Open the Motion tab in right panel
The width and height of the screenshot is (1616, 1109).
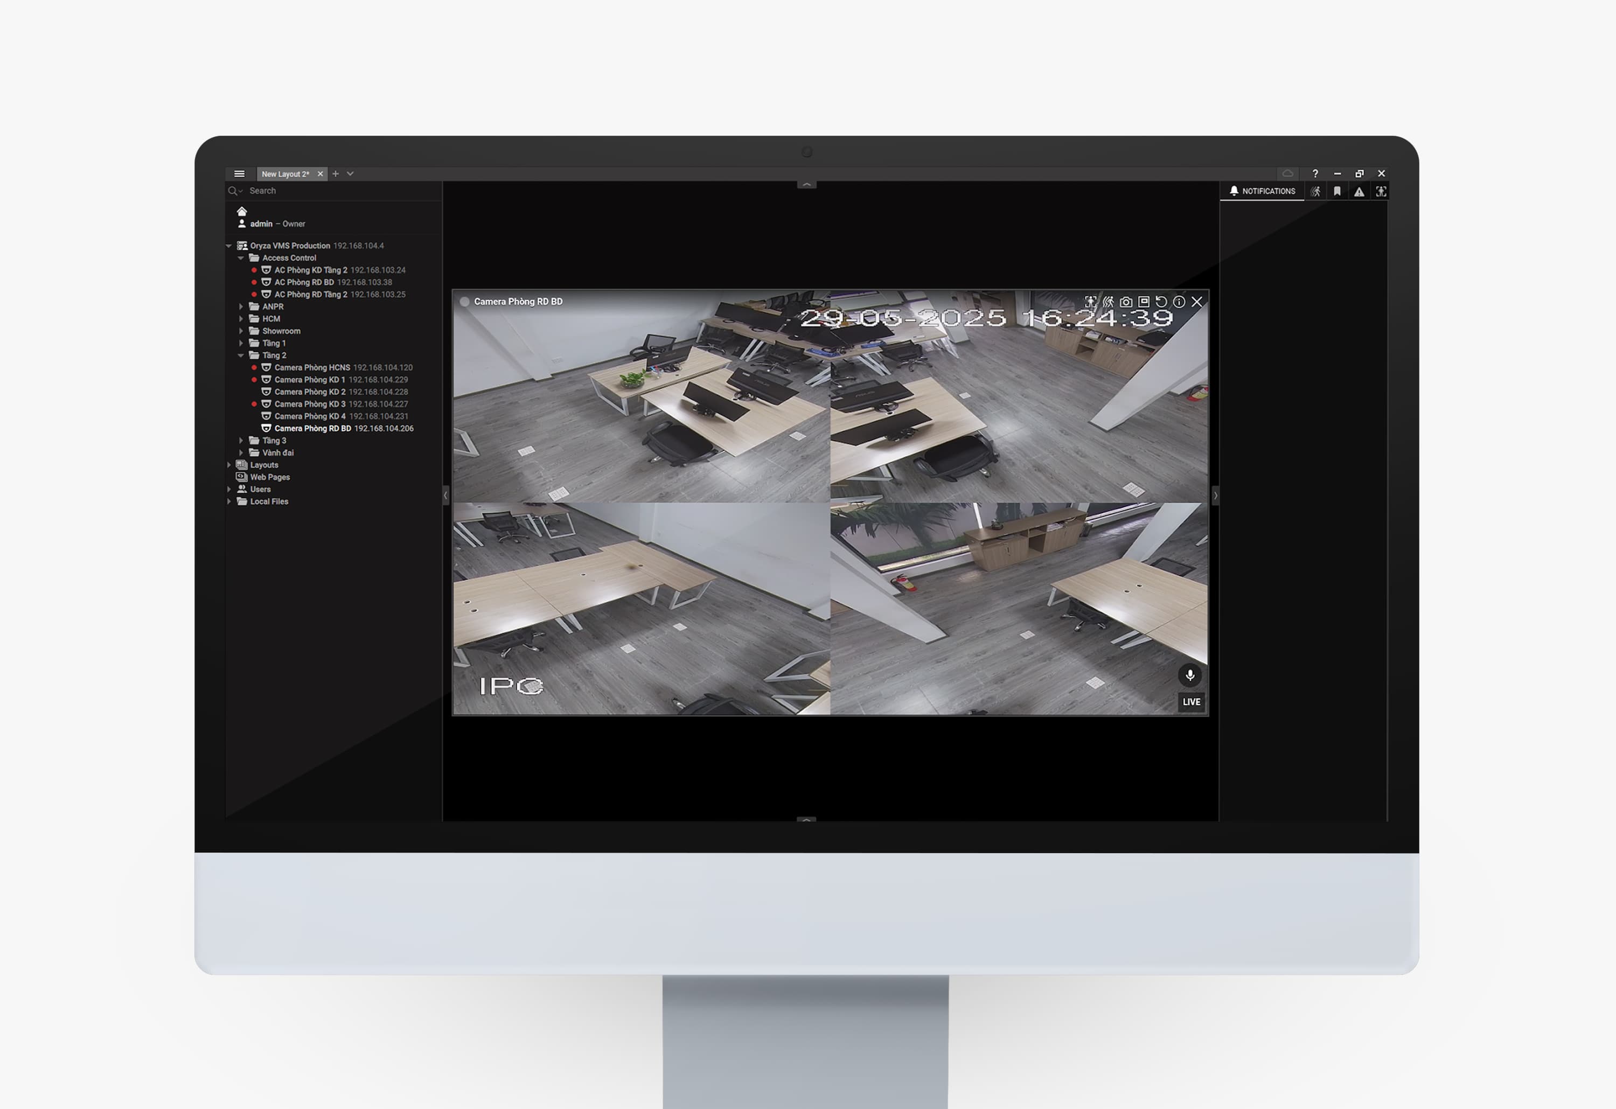point(1315,191)
